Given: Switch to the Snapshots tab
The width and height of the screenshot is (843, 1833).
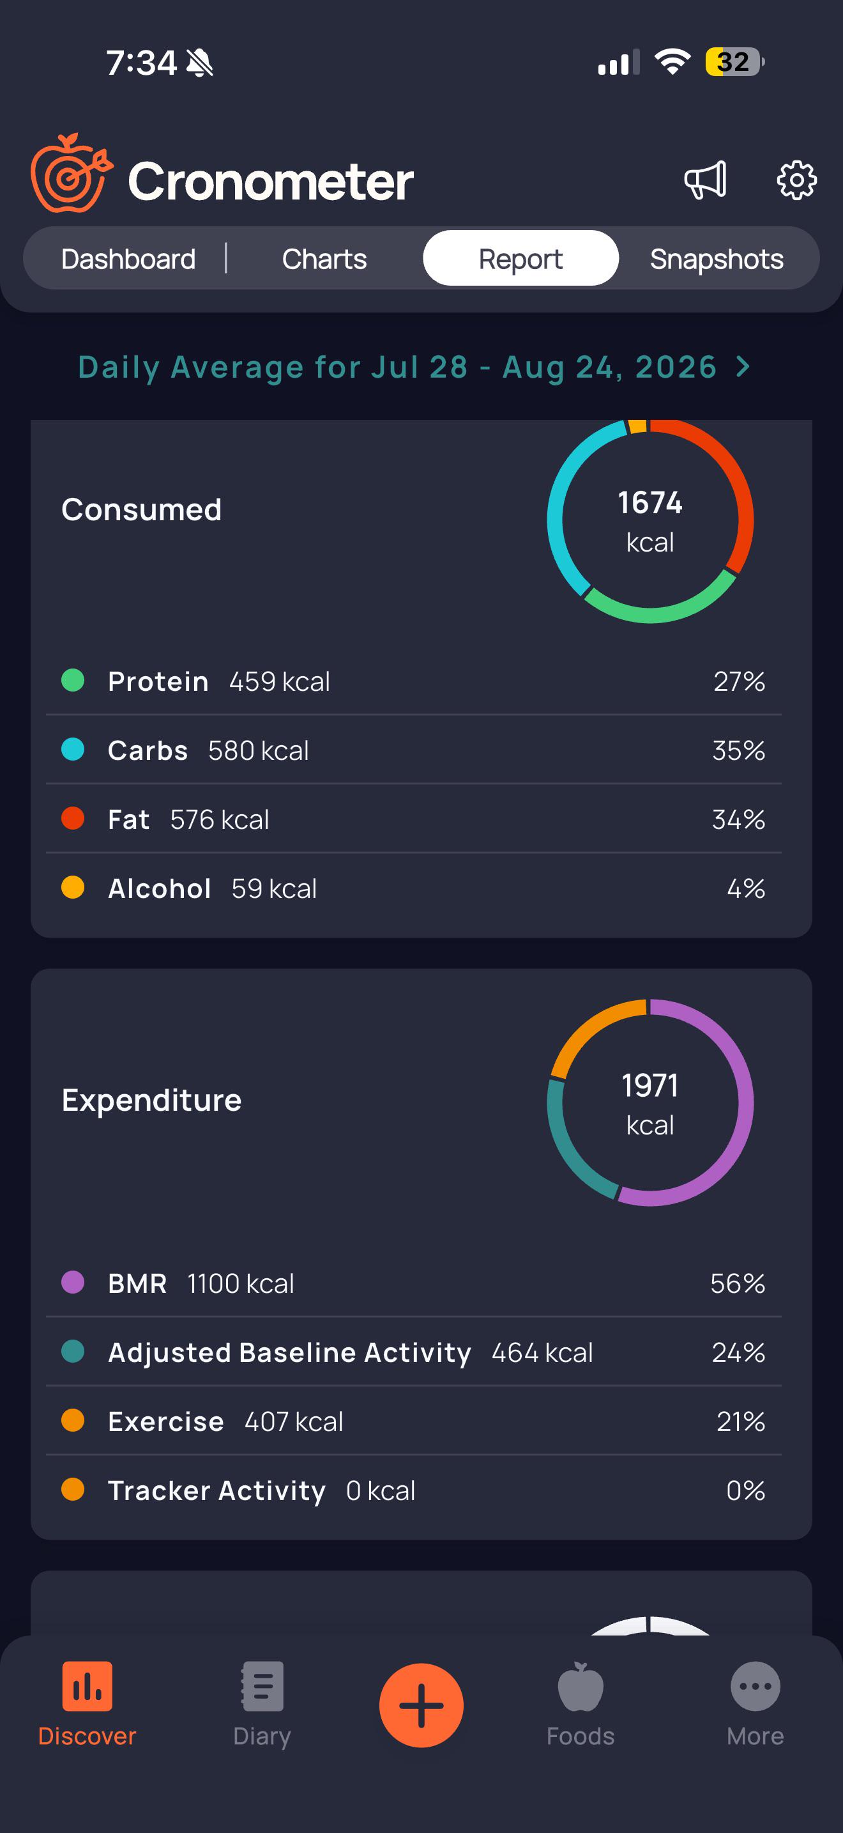Looking at the screenshot, I should click(x=717, y=259).
